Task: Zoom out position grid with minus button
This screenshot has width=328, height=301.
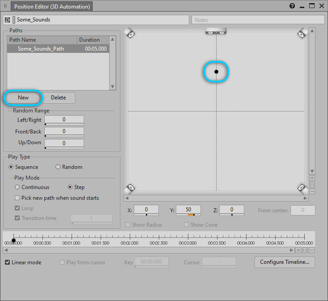Action: pos(312,191)
